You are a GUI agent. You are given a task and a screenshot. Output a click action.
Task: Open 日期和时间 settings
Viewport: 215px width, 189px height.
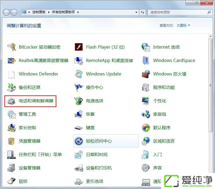coord(97,155)
